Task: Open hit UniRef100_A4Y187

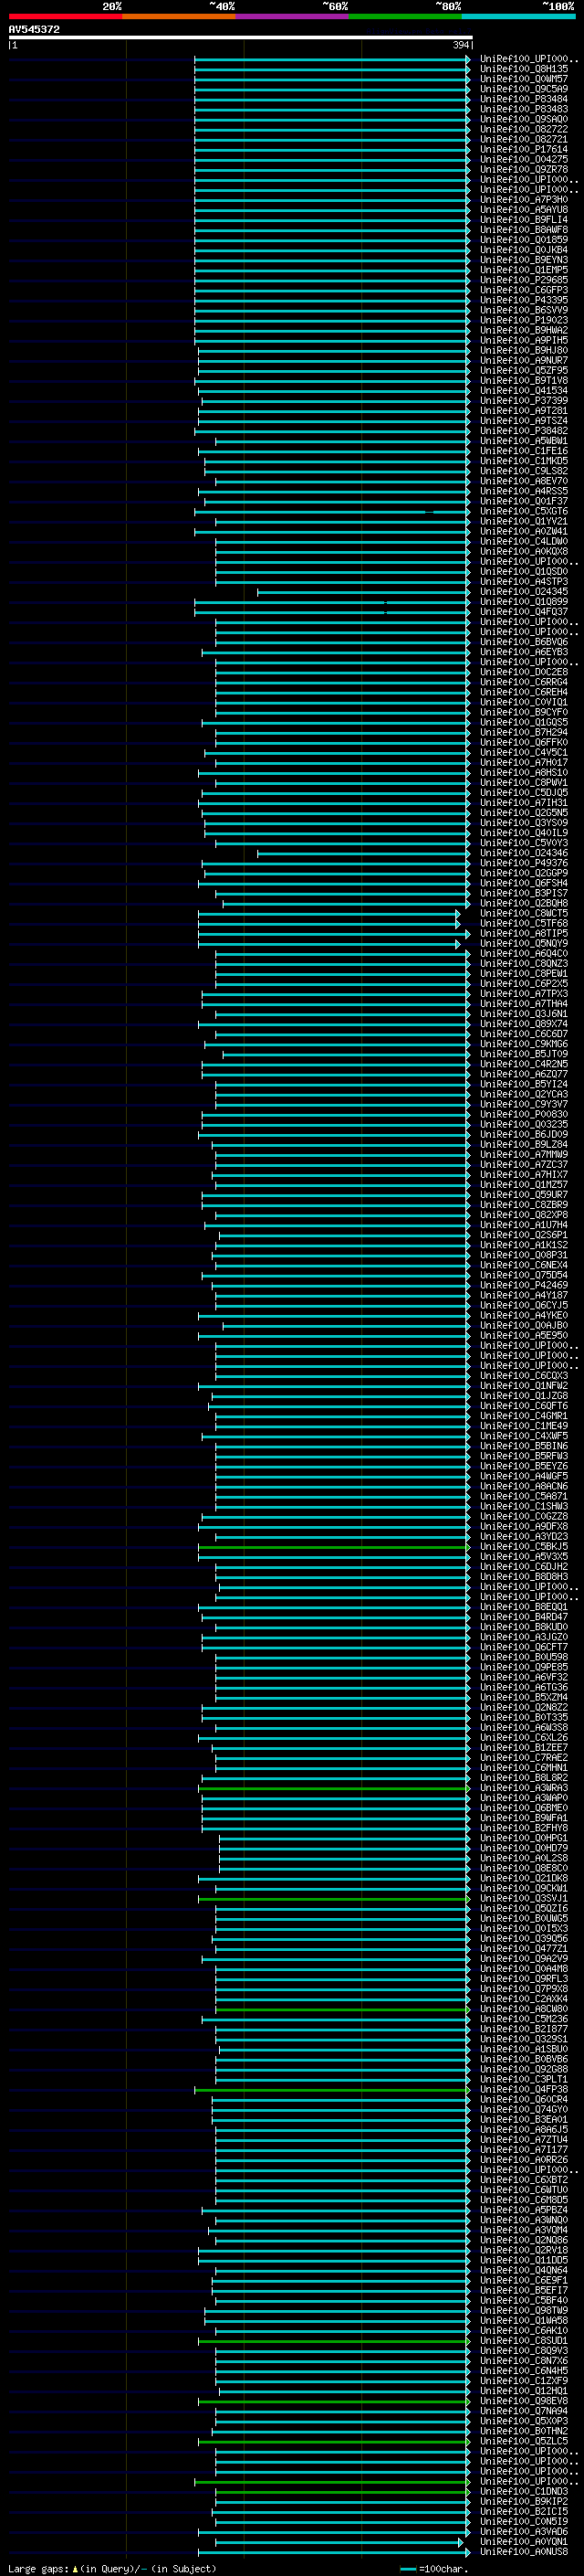Action: click(523, 1295)
